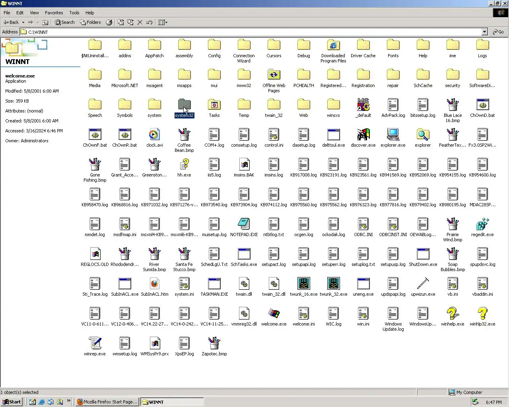Image resolution: width=509 pixels, height=407 pixels.
Task: Open the Tools menu
Action: click(74, 13)
